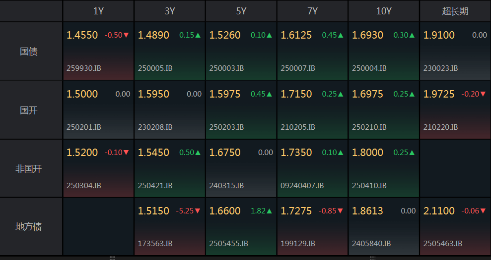491x260 pixels.
Task: Click the 国债 5Y yield 1.5260
Action: pyautogui.click(x=225, y=35)
